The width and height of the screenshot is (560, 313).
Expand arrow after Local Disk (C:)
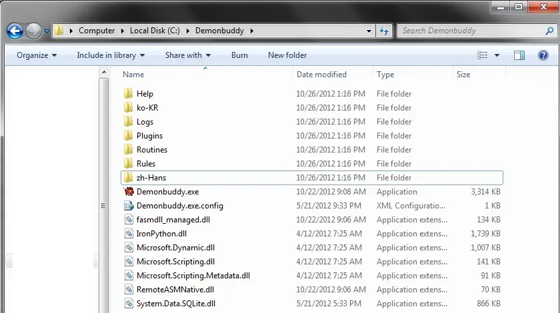click(188, 31)
